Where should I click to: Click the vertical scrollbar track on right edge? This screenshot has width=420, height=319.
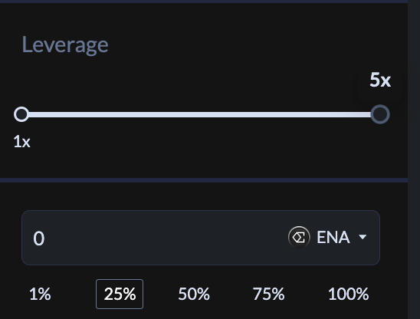(x=414, y=159)
